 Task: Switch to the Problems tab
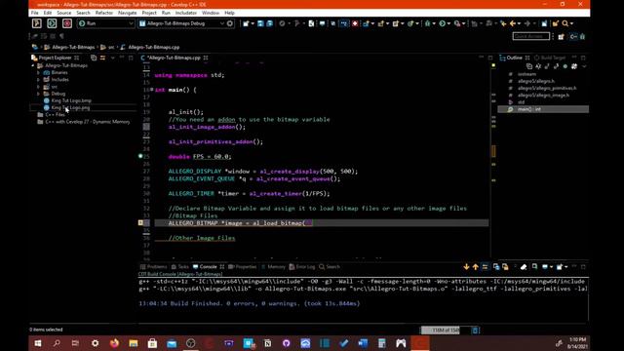coord(154,267)
